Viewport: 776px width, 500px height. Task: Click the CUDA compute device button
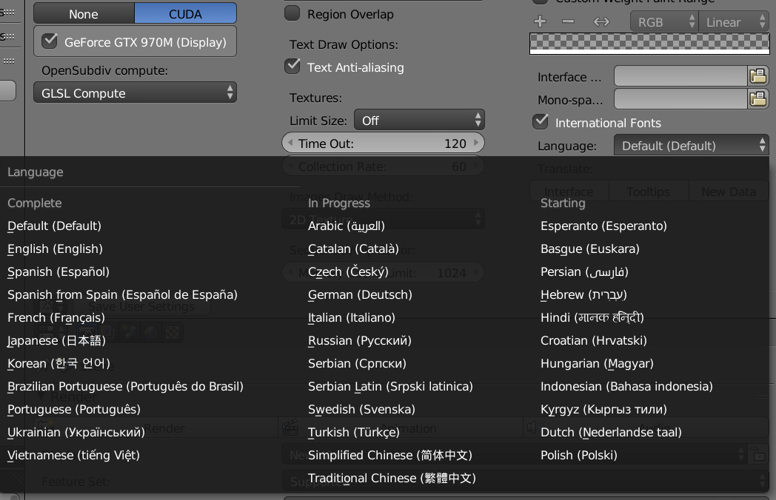186,14
